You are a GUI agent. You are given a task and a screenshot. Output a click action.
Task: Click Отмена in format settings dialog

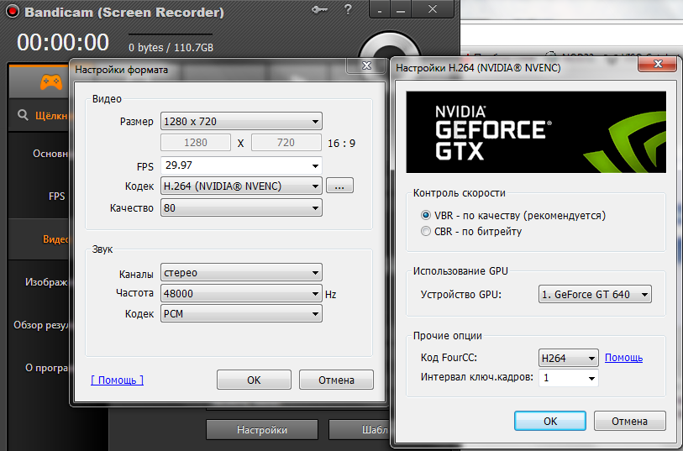point(336,380)
